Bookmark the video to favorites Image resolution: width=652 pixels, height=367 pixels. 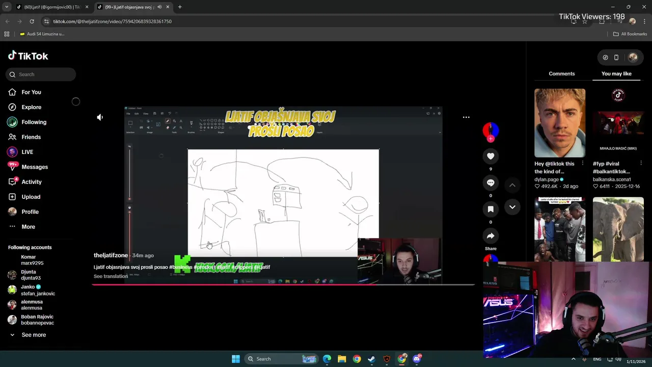tap(491, 209)
